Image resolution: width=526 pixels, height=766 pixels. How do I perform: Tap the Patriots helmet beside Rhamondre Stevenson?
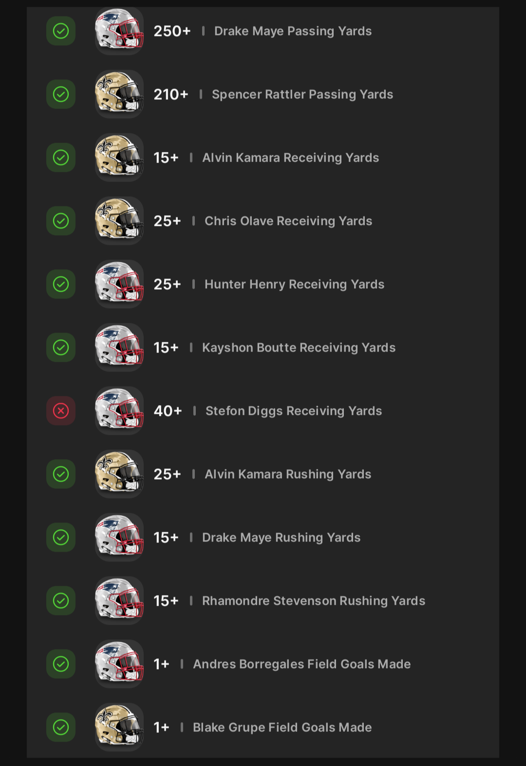click(x=119, y=600)
